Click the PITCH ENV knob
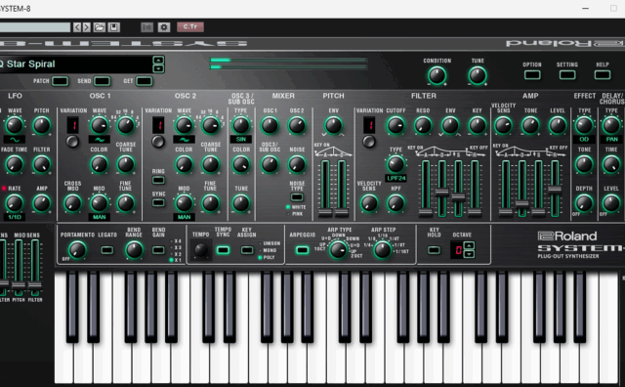This screenshot has width=625, height=387. pos(333,125)
